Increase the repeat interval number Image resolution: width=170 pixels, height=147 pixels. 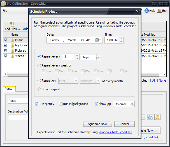[x=77, y=55]
